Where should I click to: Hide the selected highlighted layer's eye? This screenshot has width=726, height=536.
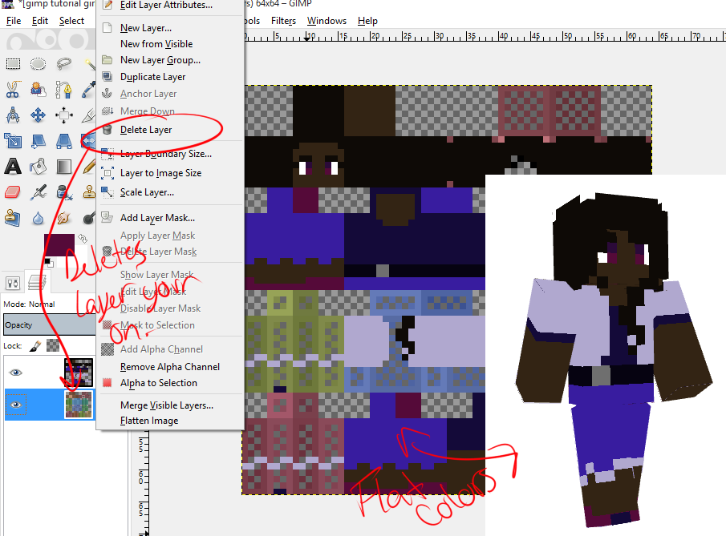point(16,405)
